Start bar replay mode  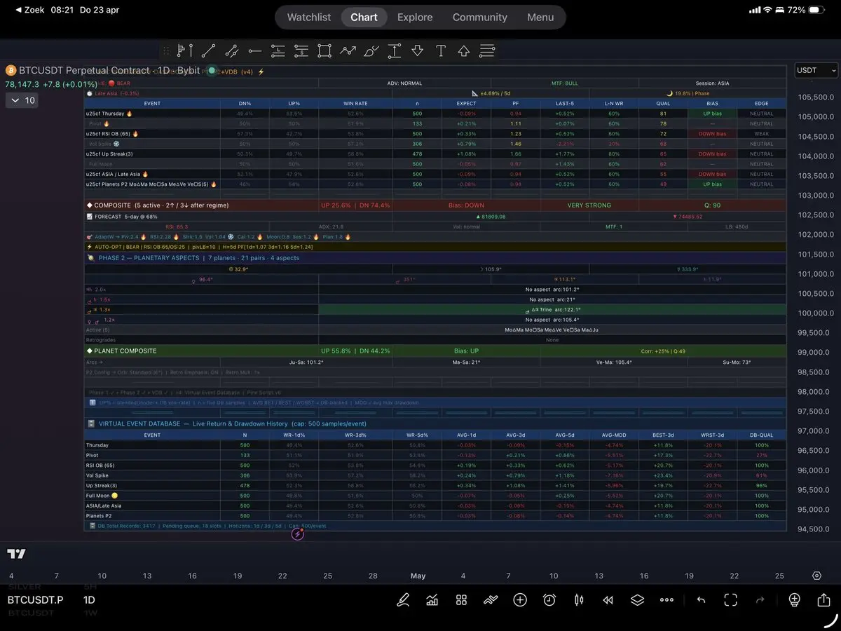[608, 600]
